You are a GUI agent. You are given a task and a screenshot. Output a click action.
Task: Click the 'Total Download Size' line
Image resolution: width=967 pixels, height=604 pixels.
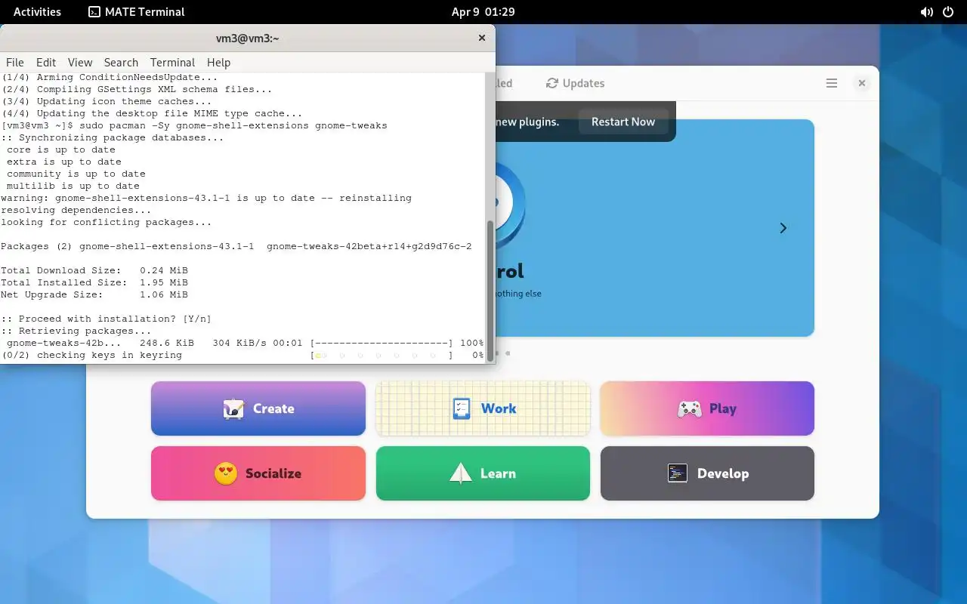coord(94,270)
